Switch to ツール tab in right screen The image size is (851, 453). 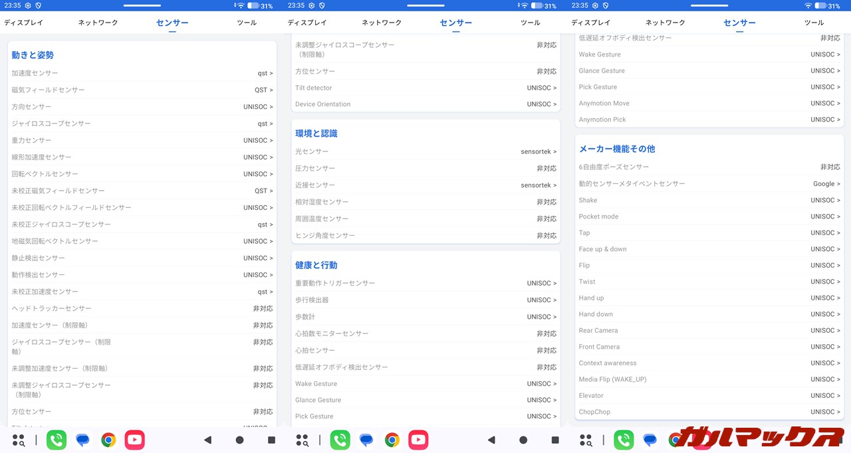point(814,23)
